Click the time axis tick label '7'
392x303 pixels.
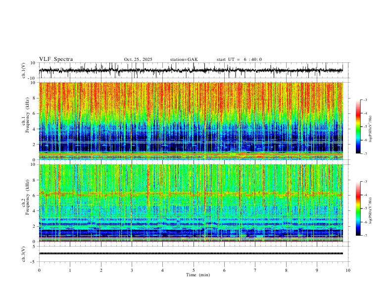255,270
